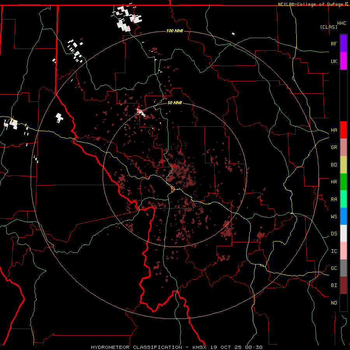350x350 pixels.
Task: Click the 100 NMI range ring label
Action: coord(175,31)
